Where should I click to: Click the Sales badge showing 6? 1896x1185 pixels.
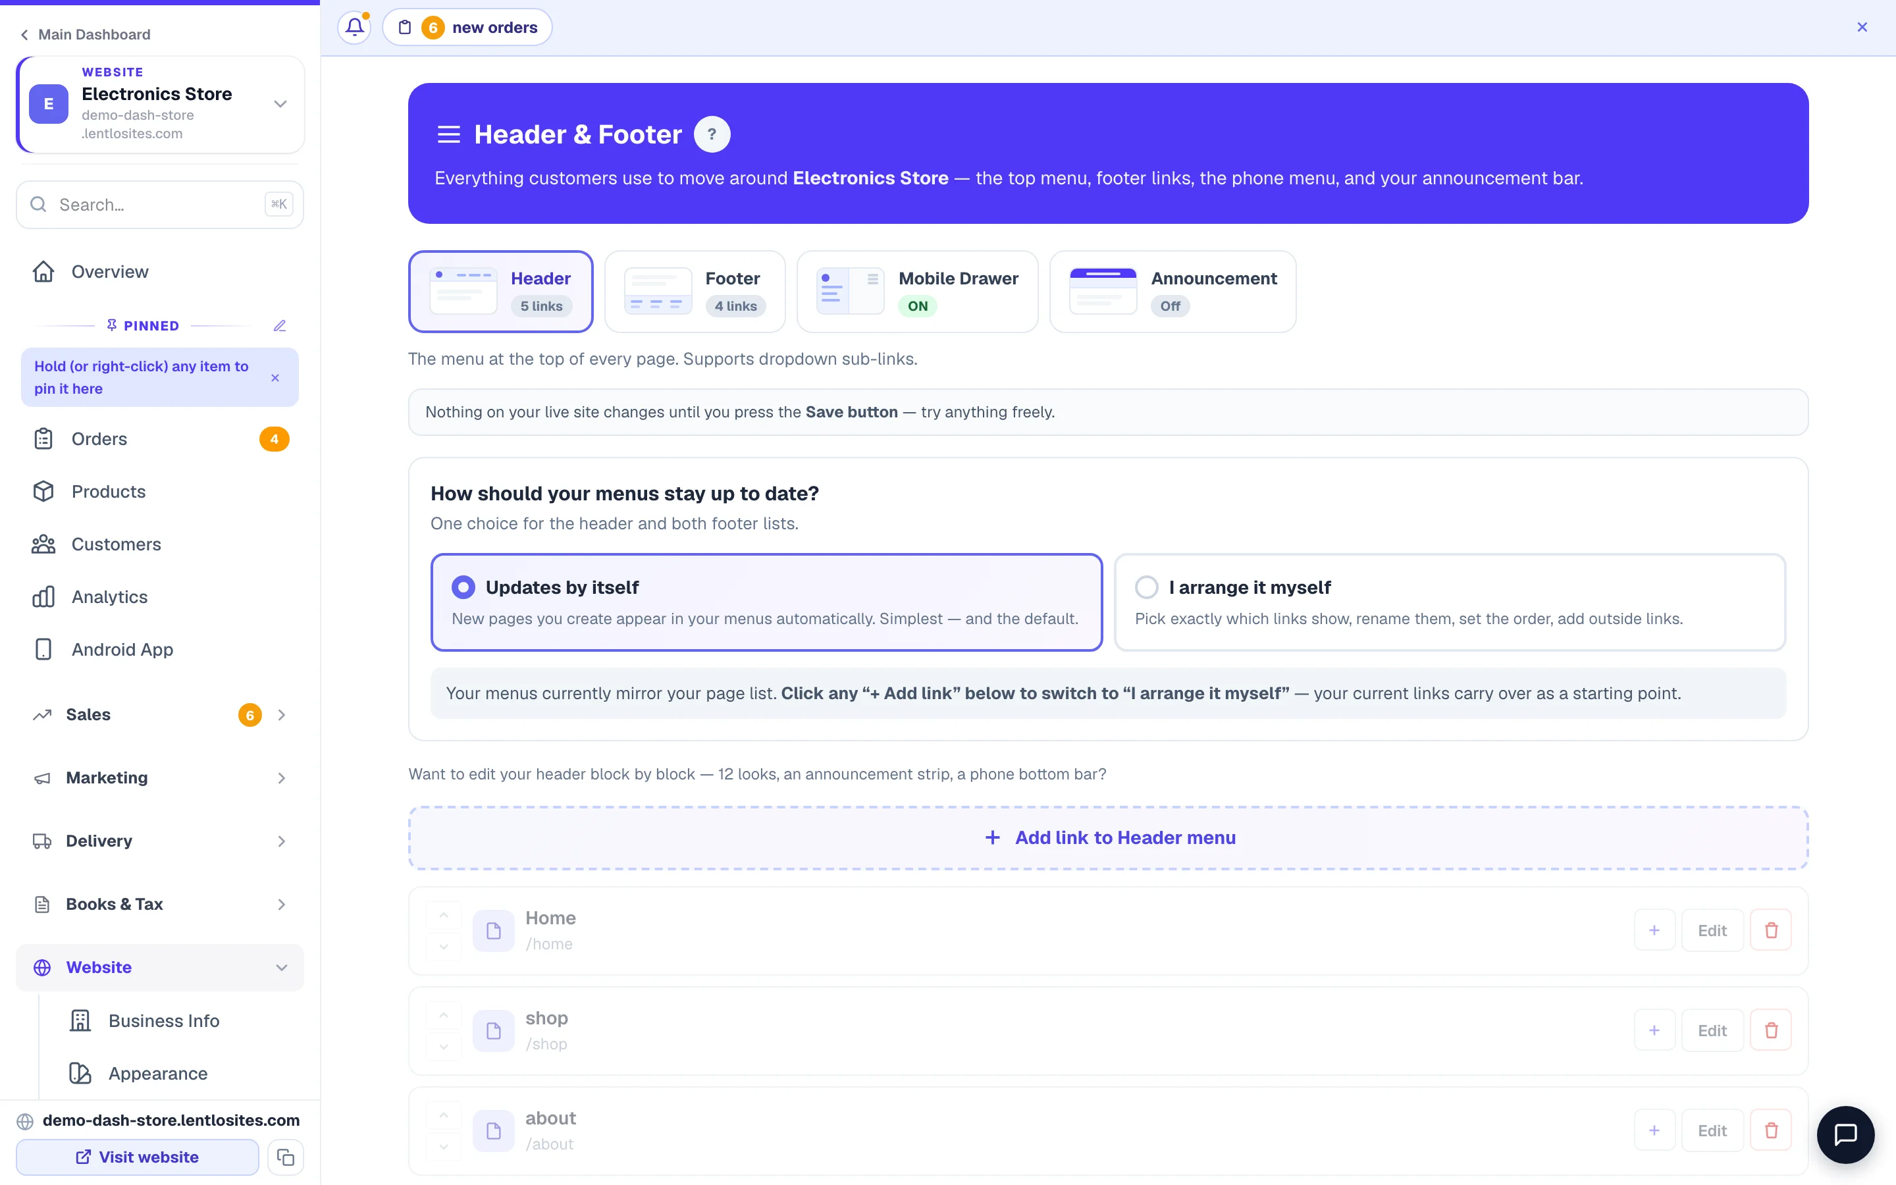pyautogui.click(x=250, y=715)
